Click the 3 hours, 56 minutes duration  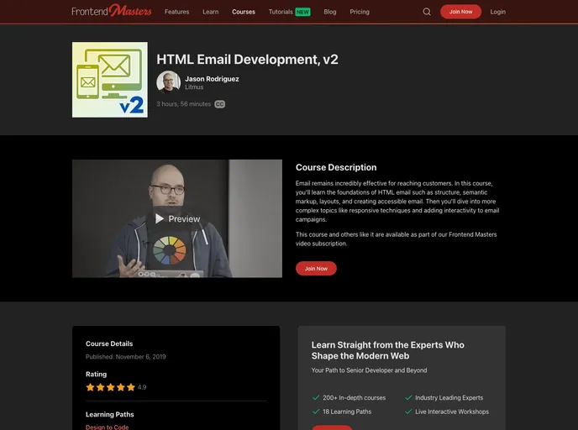pyautogui.click(x=184, y=104)
